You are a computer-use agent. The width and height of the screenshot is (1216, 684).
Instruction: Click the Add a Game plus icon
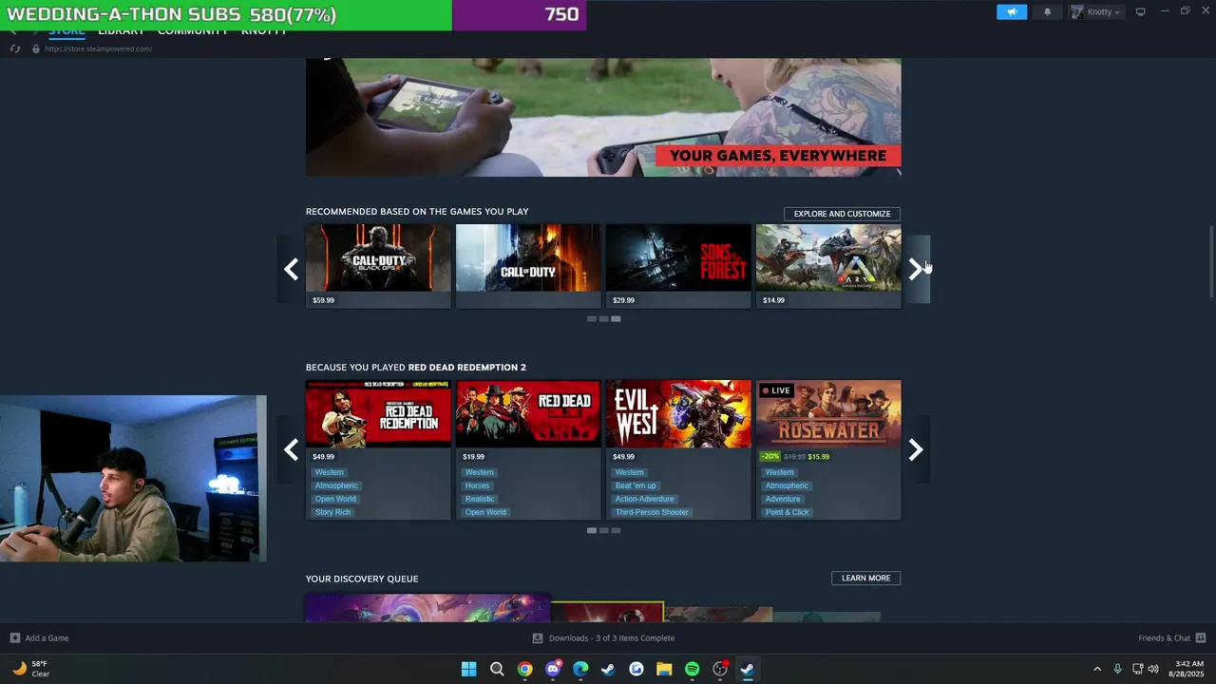click(x=14, y=637)
